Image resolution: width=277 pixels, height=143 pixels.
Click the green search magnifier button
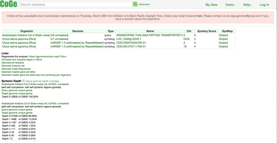point(135,4)
